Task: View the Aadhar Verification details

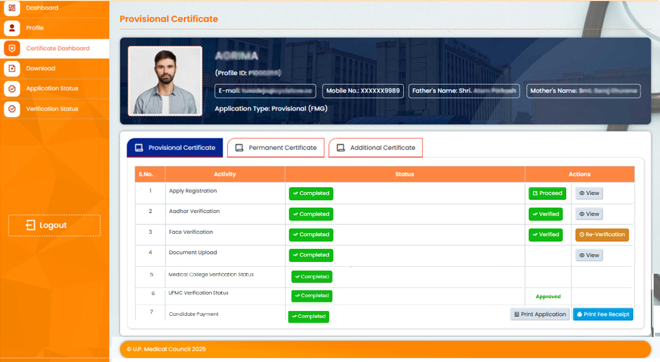Action: click(589, 214)
